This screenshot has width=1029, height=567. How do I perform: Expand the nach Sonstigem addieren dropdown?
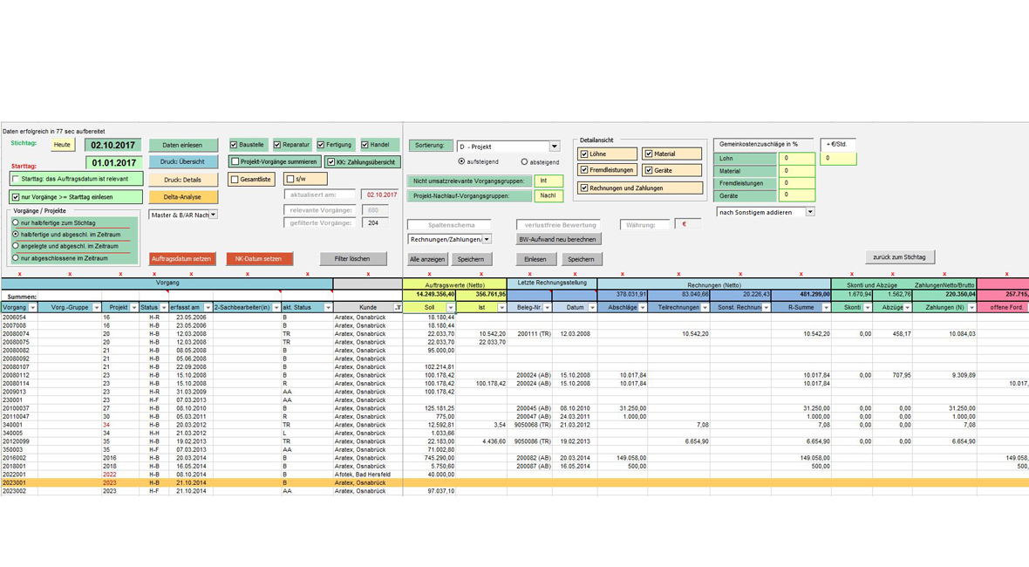809,212
